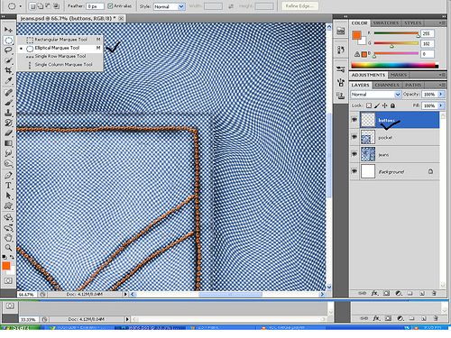Viewport: 451px width, 338px height.
Task: Select the Move tool
Action: coord(8,30)
